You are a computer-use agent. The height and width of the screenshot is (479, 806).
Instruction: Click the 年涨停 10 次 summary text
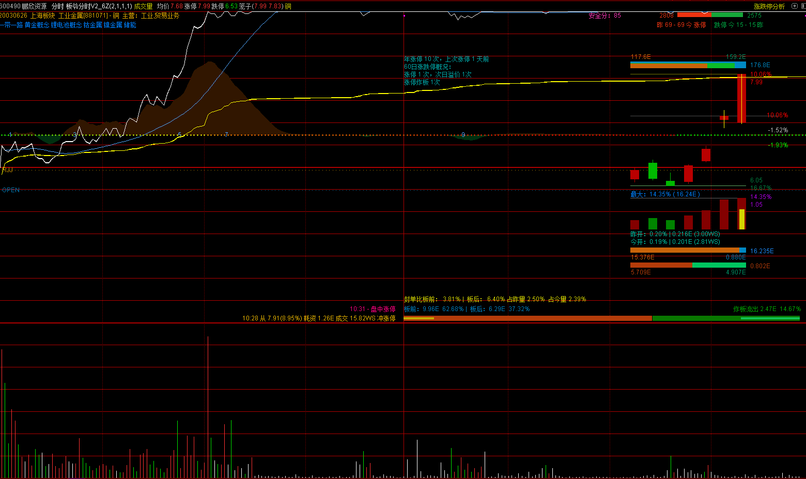click(x=446, y=59)
